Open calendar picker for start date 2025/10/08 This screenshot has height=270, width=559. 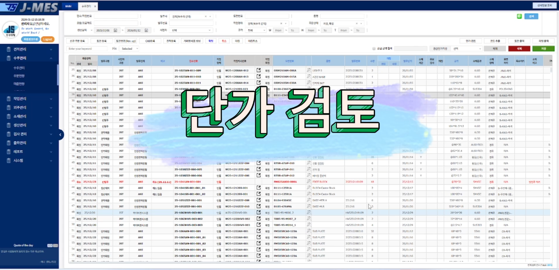(115, 30)
